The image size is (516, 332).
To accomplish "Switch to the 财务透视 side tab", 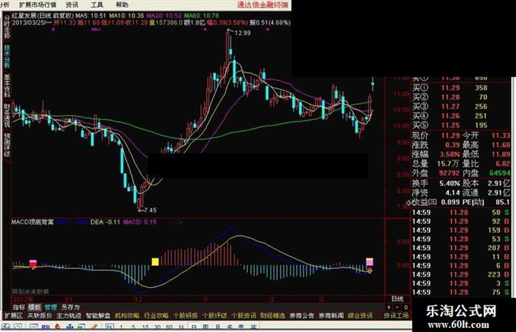I will [x=7, y=115].
